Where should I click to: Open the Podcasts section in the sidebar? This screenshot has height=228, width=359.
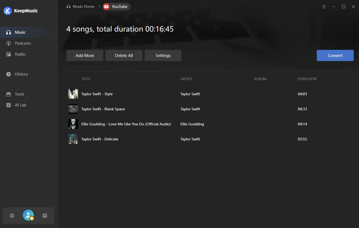tap(22, 43)
